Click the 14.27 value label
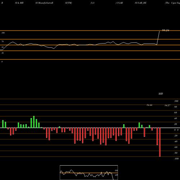The height and width of the screenshot is (180, 180). tap(167, 105)
